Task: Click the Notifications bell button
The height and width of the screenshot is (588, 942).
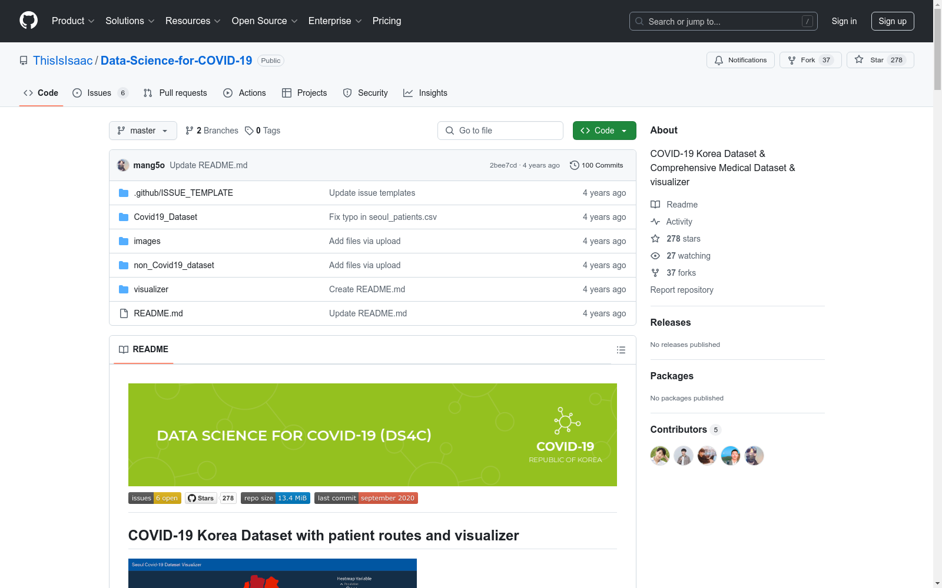Action: pos(741,60)
